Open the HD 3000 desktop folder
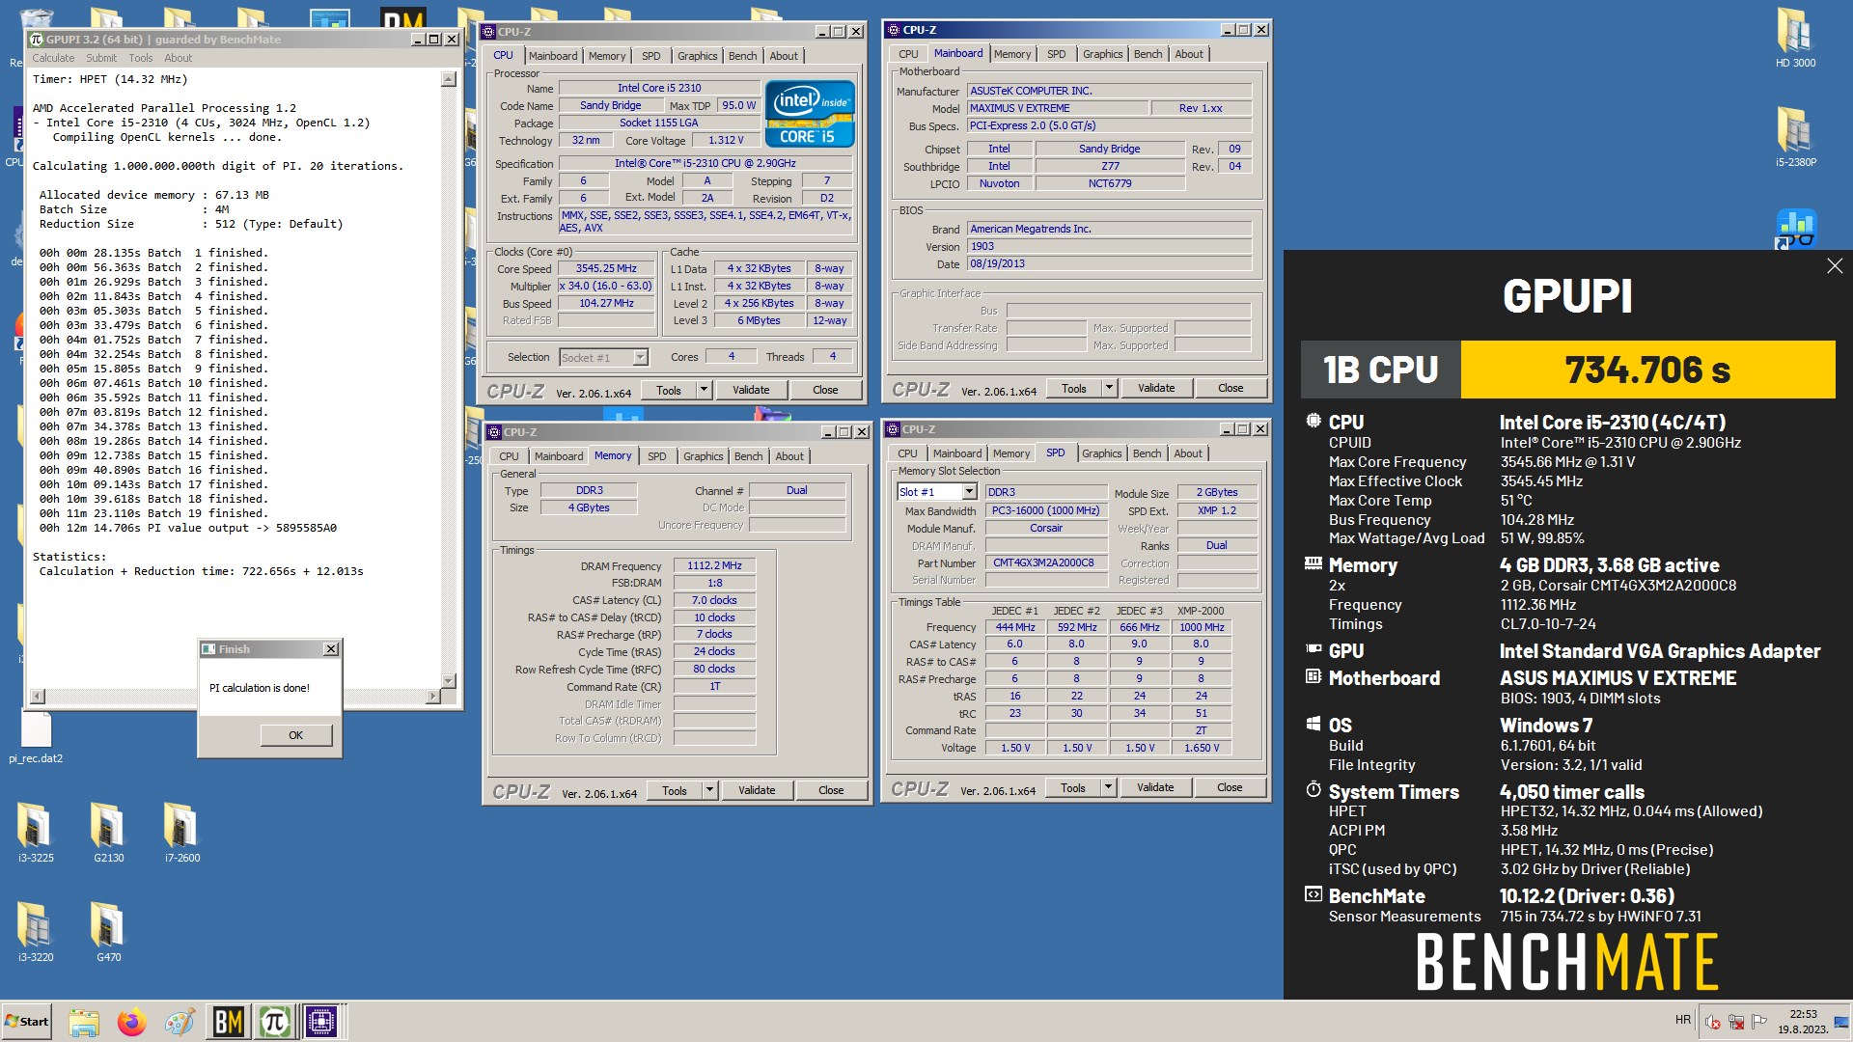 [x=1795, y=39]
